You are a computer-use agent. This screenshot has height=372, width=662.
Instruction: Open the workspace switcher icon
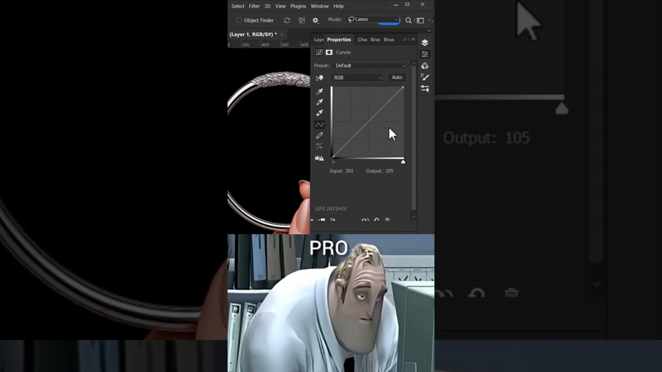tap(420, 20)
